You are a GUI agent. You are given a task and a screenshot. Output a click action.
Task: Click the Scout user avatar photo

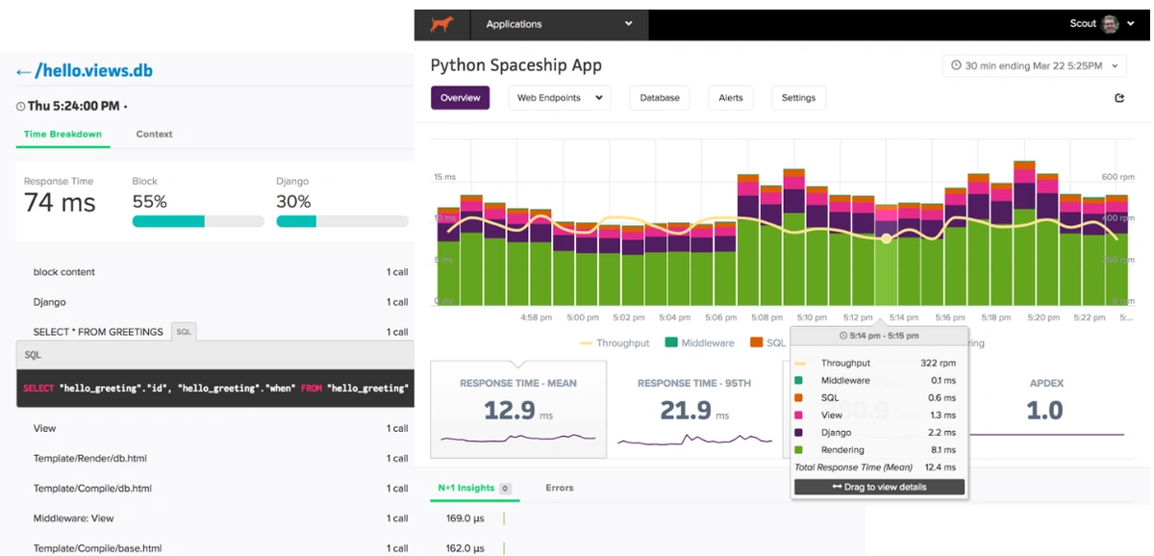coord(1110,24)
